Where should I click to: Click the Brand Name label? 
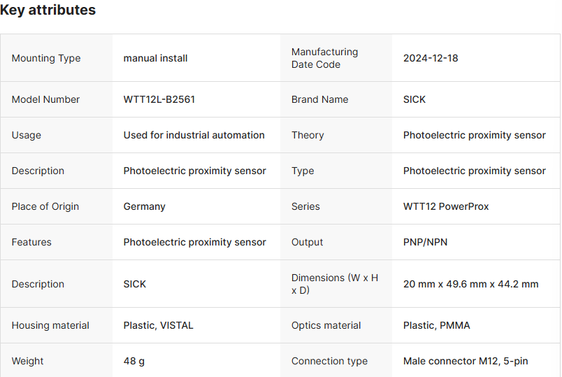pos(319,99)
